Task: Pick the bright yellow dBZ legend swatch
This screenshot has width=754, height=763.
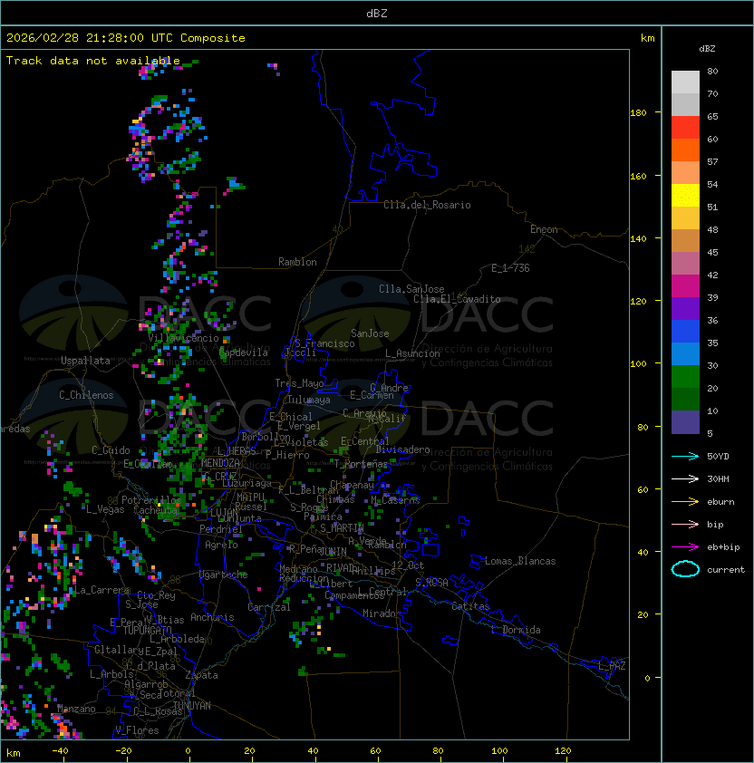Action: (685, 195)
